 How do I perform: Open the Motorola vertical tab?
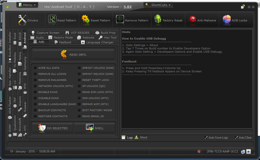(20, 81)
